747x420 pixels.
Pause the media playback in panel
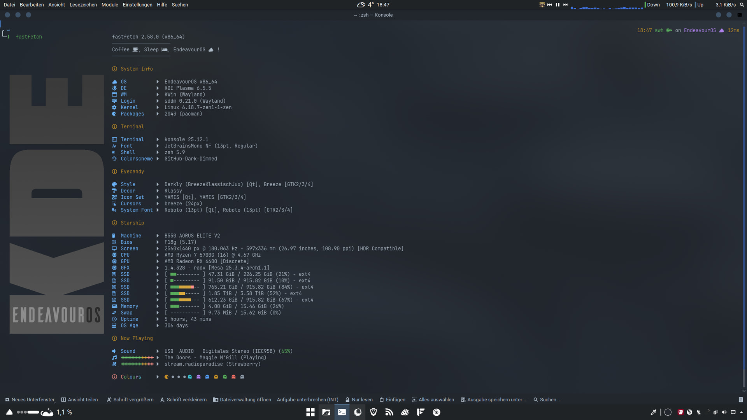point(558,5)
